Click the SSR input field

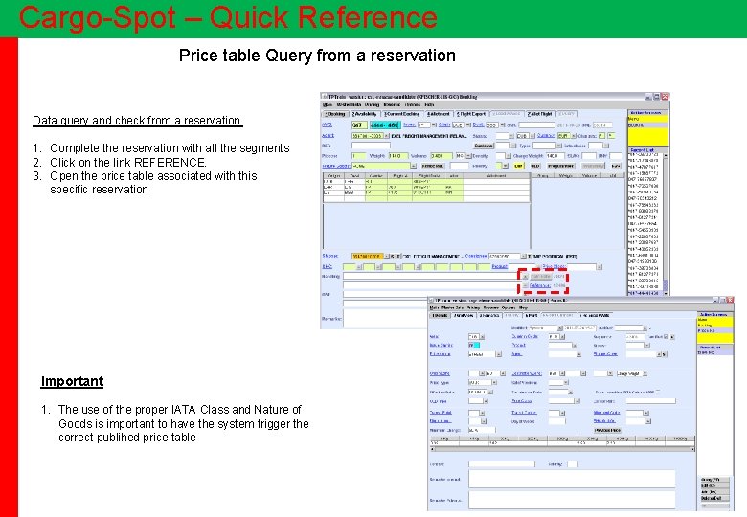(537, 124)
